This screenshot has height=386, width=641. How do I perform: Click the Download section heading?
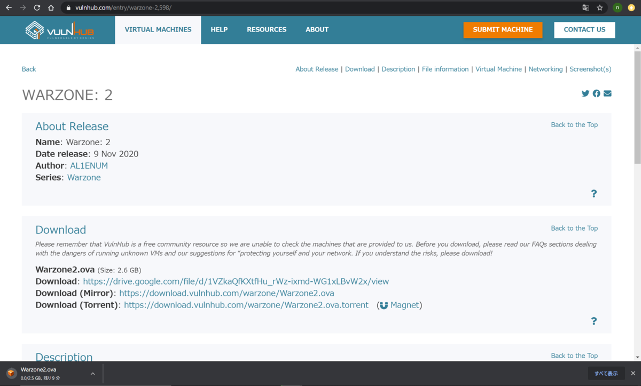[60, 230]
